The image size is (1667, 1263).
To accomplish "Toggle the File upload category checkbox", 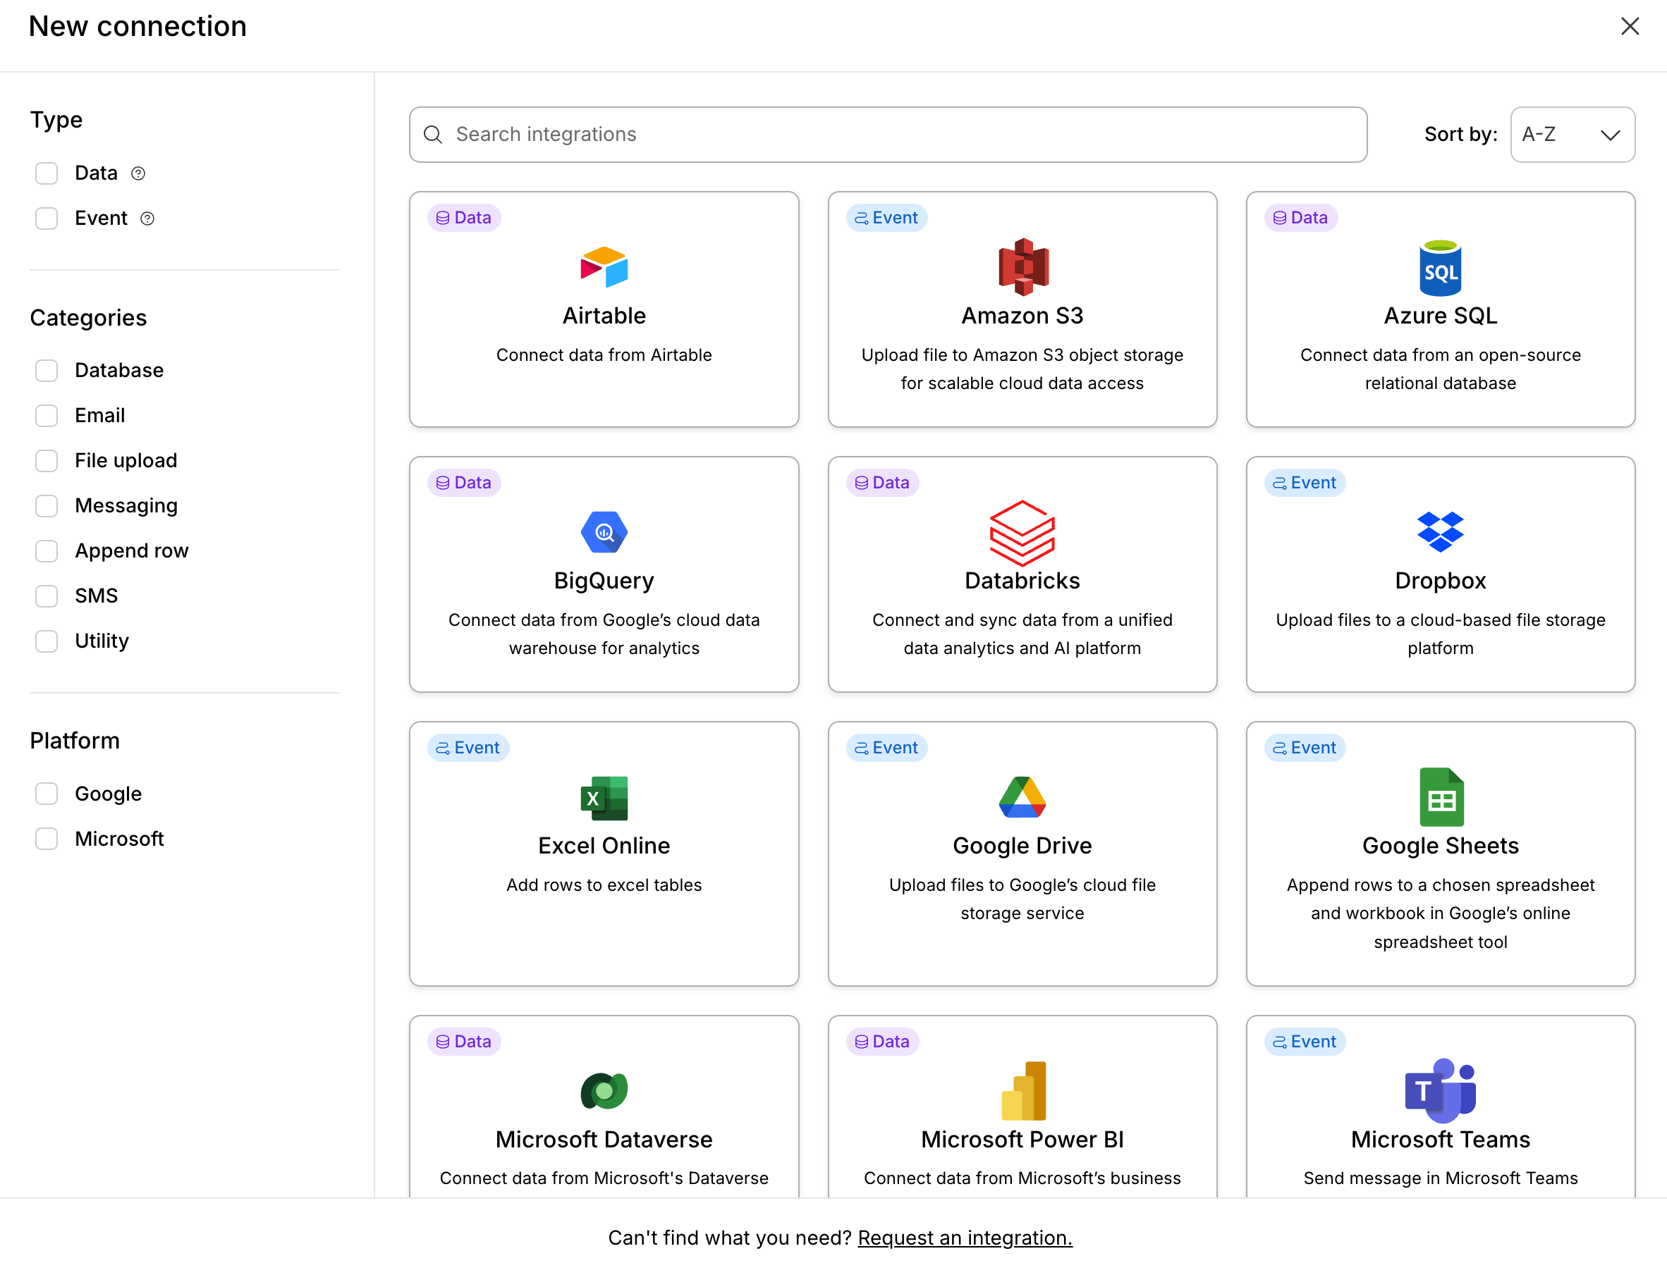I will tap(47, 461).
